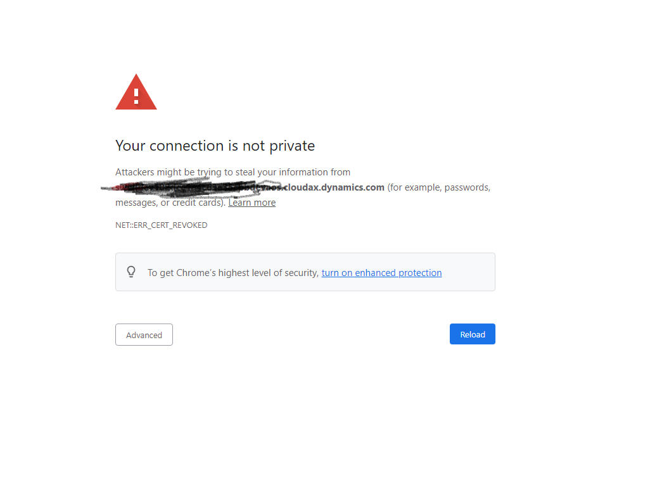The image size is (650, 478).
Task: Reload the page with the blue button
Action: (x=472, y=334)
